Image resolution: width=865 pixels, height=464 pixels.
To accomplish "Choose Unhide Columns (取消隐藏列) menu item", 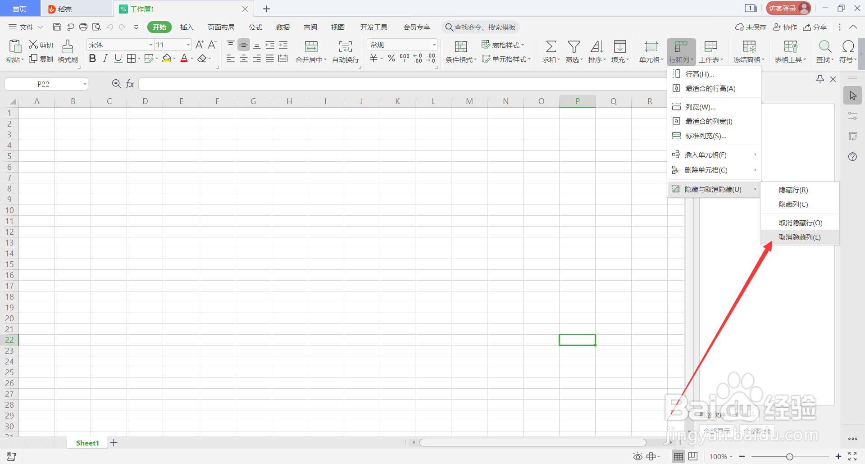I will 800,237.
